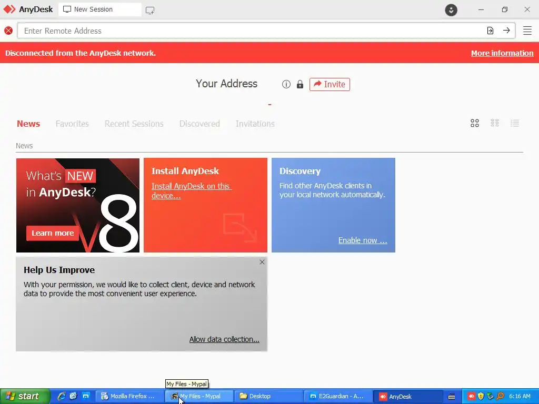This screenshot has height=404, width=539.
Task: Click the on-screen keyboard taskbar icon
Action: [452, 397]
